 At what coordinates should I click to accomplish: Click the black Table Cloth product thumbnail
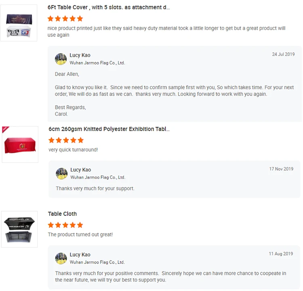coord(19,229)
